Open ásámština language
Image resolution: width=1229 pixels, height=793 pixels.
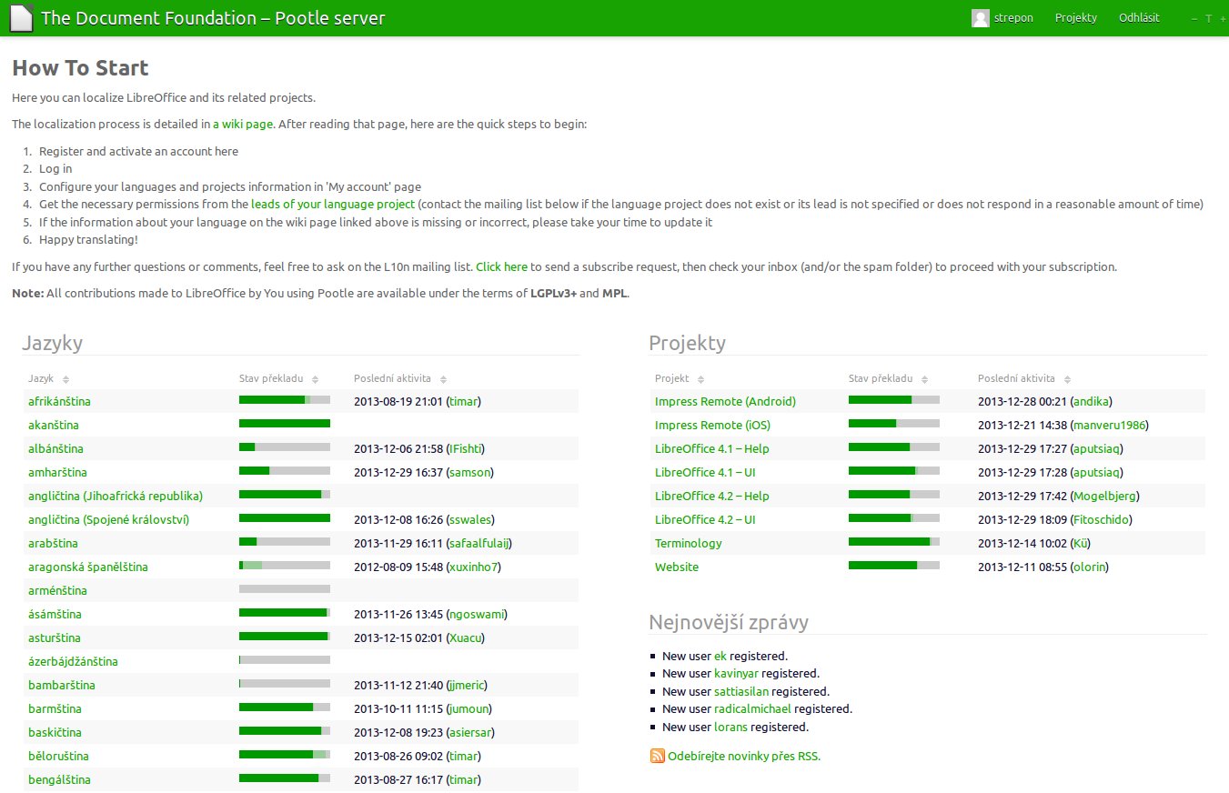tap(55, 614)
